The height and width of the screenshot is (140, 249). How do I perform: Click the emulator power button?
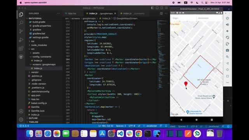pos(227,18)
